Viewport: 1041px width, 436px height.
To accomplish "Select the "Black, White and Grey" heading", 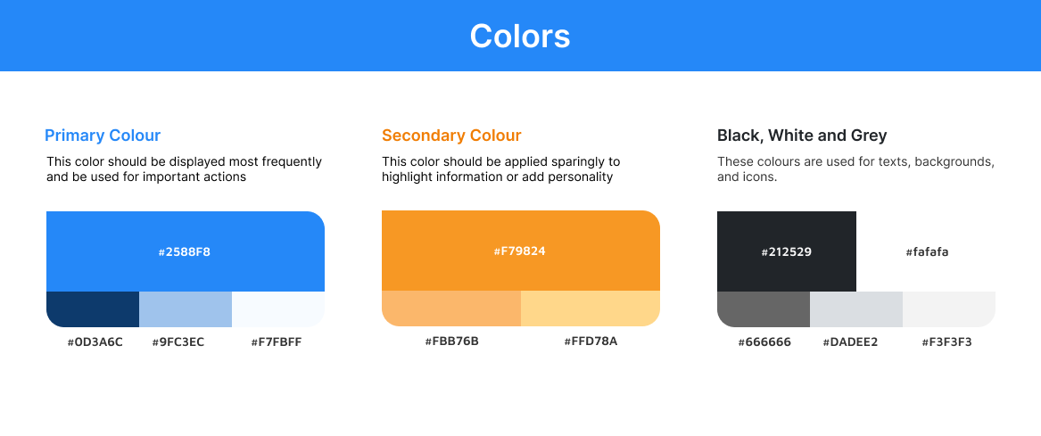I will point(802,136).
